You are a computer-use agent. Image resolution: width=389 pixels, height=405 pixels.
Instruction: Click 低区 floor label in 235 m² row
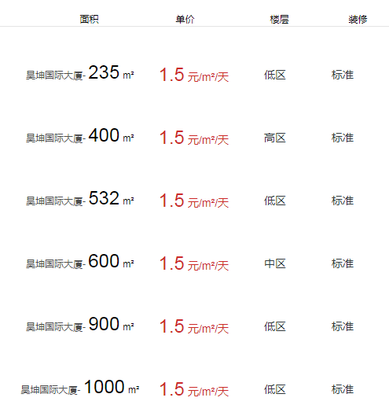click(275, 75)
